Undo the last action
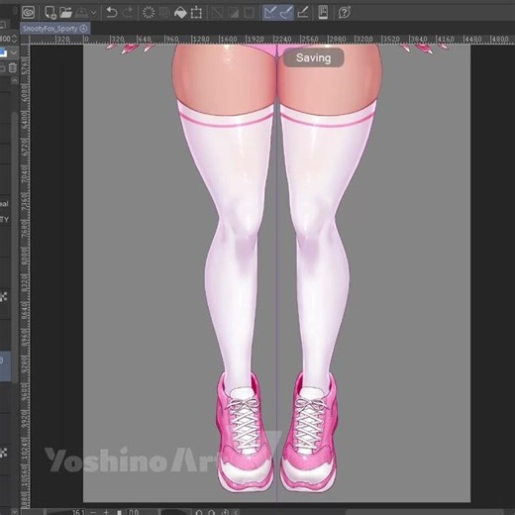Screen dimensions: 515x515 pos(112,13)
